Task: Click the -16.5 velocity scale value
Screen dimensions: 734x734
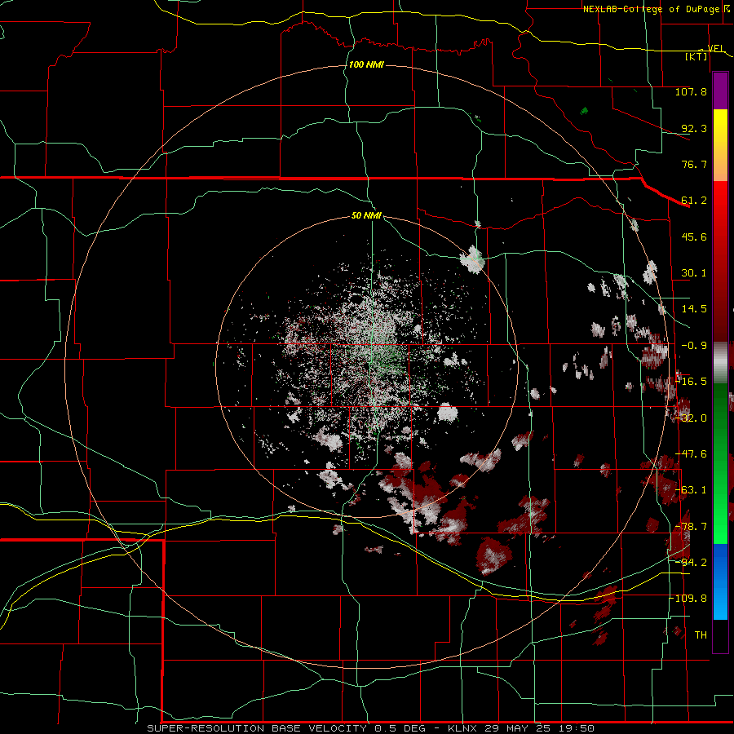Action: (691, 382)
